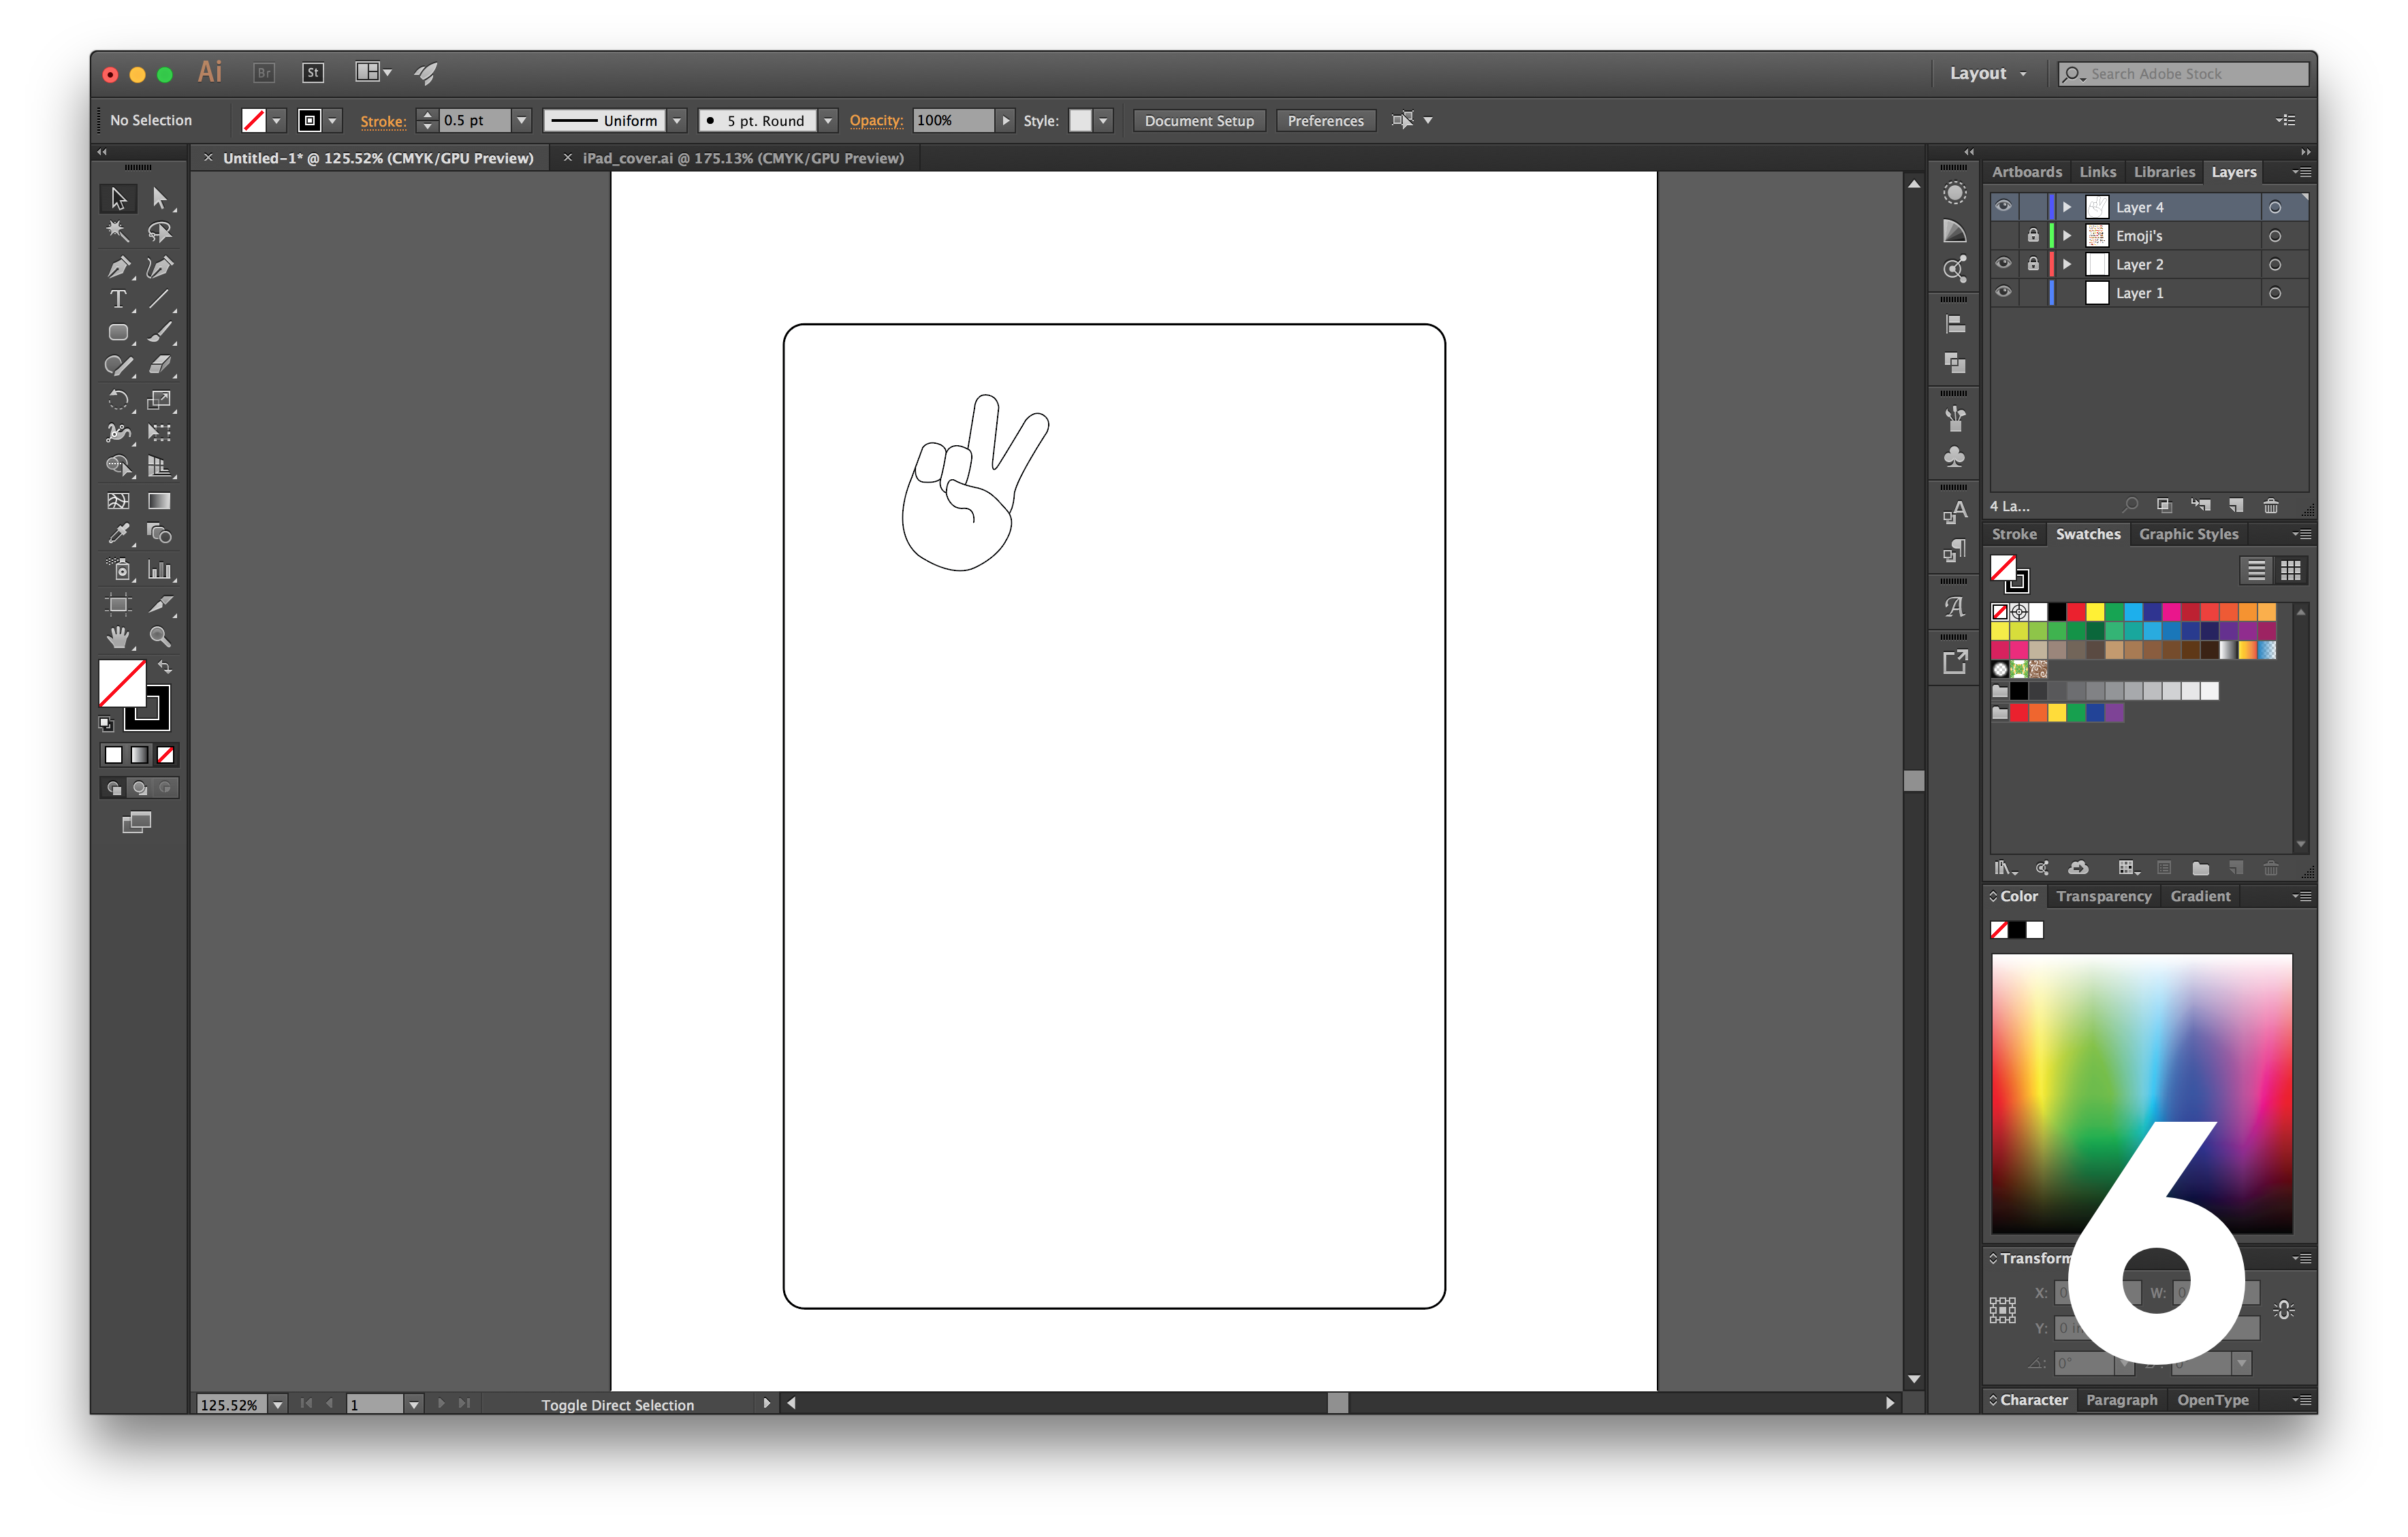Hide the Layer 1 visibility
Image resolution: width=2408 pixels, height=1537 pixels.
[x=2004, y=292]
